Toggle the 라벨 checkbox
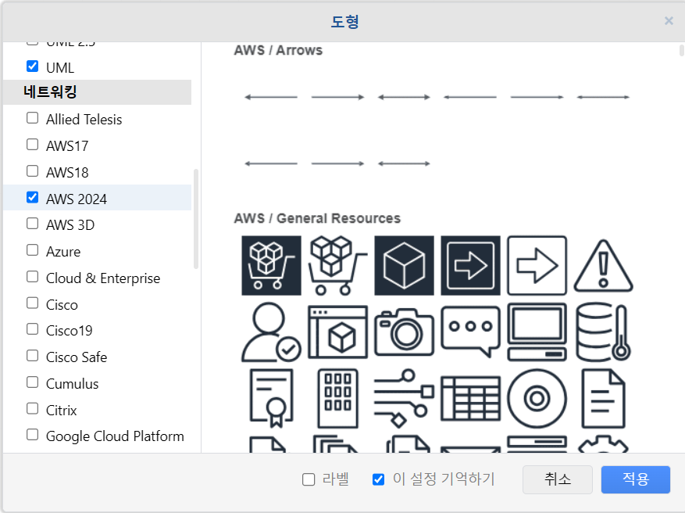Viewport: 685px width, 513px height. point(309,479)
